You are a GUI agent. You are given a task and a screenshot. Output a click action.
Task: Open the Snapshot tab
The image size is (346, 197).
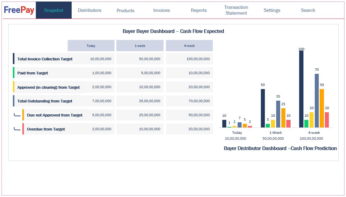pyautogui.click(x=54, y=10)
